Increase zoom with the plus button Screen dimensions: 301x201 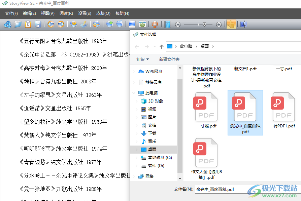(219, 25)
